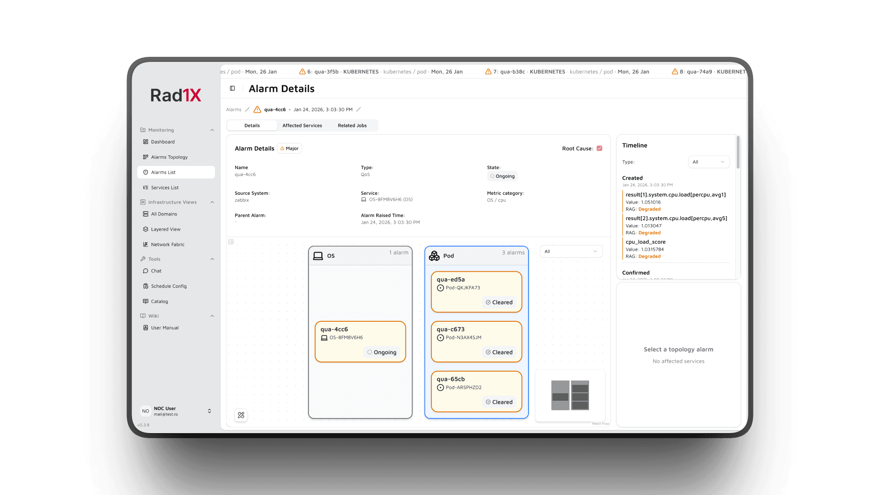Viewport: 880px width, 495px height.
Task: Toggle the Root Cause checkbox
Action: (599, 148)
